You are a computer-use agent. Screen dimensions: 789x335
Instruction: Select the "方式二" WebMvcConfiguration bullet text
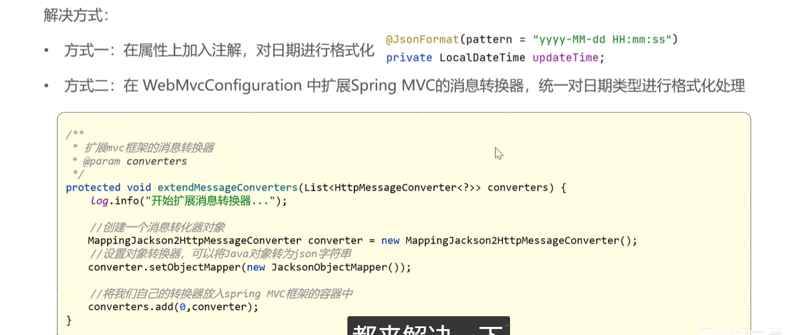(404, 85)
